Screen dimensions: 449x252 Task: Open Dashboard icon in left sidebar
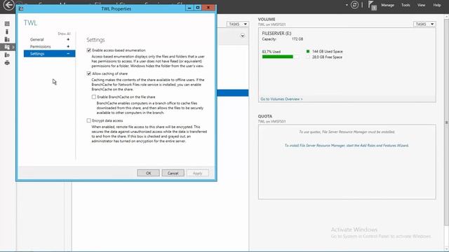coord(7,24)
